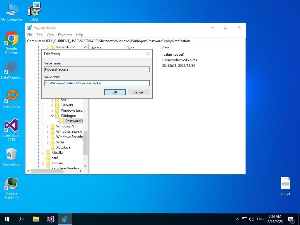Open the File menu

click(30, 35)
